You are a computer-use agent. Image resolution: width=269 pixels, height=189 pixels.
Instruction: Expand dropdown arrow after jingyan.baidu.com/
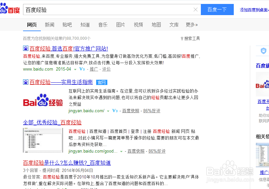tap(108, 111)
